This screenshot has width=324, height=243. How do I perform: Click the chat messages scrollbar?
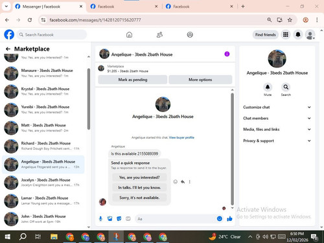pos(232,149)
